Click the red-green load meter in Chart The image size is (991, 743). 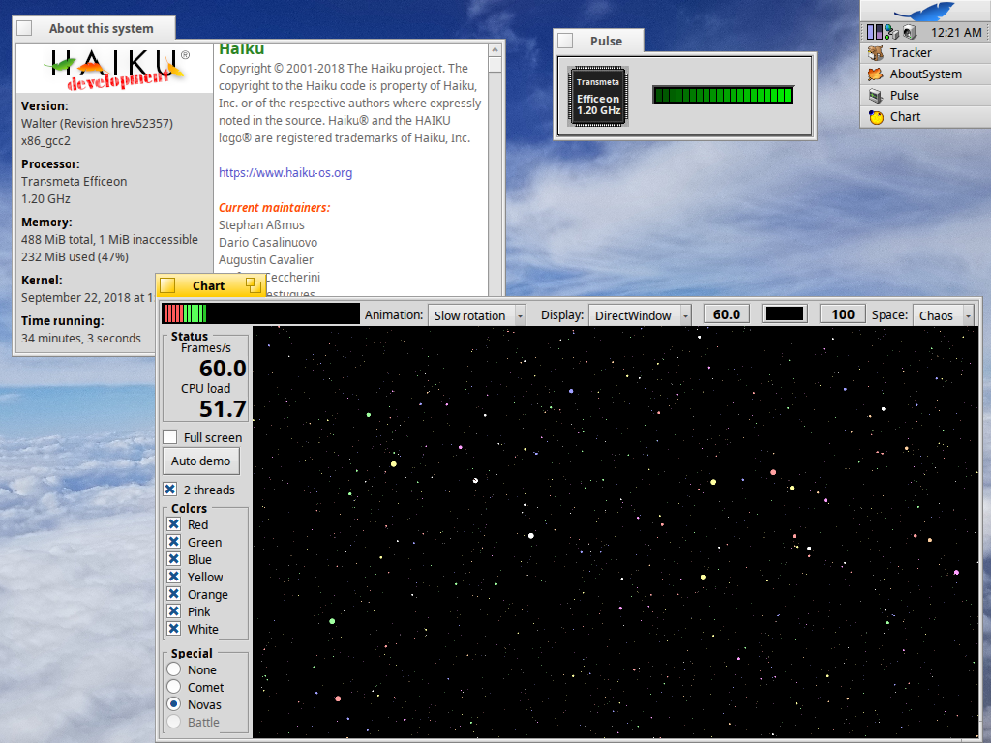click(260, 313)
